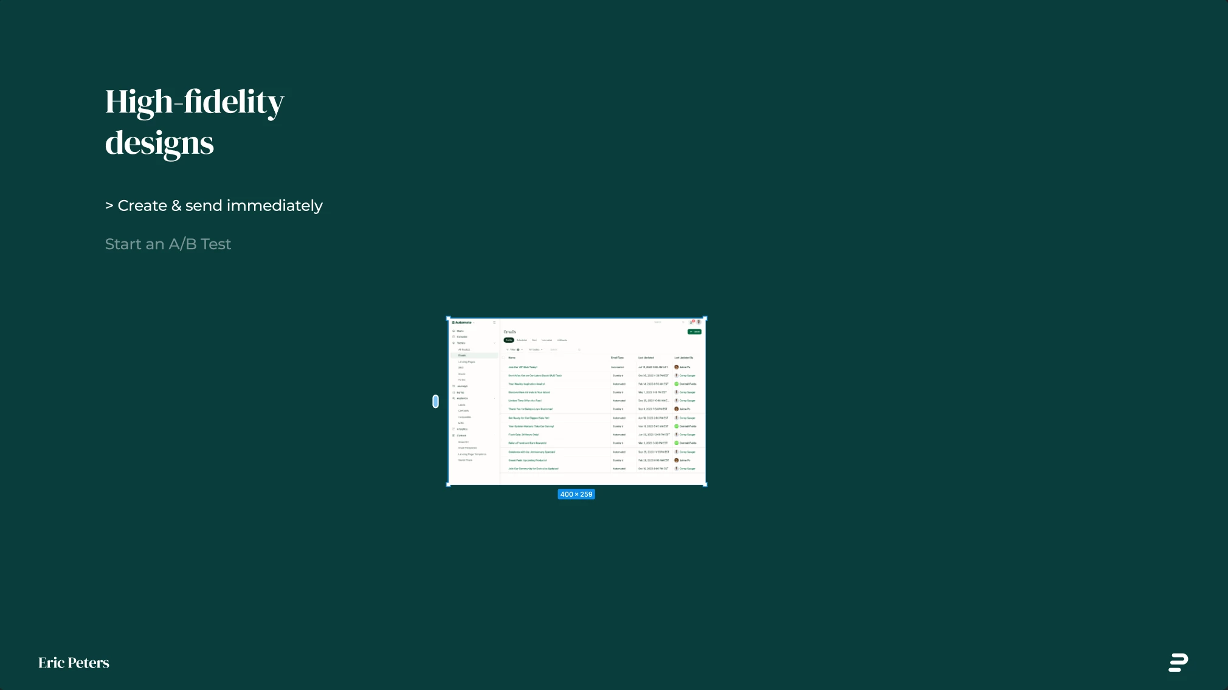Select Email Templates in the mockup sidebar

(x=467, y=448)
